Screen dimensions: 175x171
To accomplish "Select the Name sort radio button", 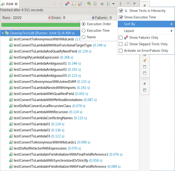I will click(91, 37).
